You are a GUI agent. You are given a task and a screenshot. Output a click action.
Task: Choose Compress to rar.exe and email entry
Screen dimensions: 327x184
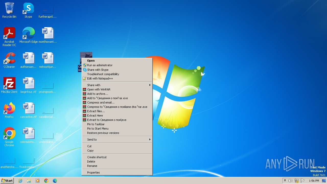tap(117, 107)
